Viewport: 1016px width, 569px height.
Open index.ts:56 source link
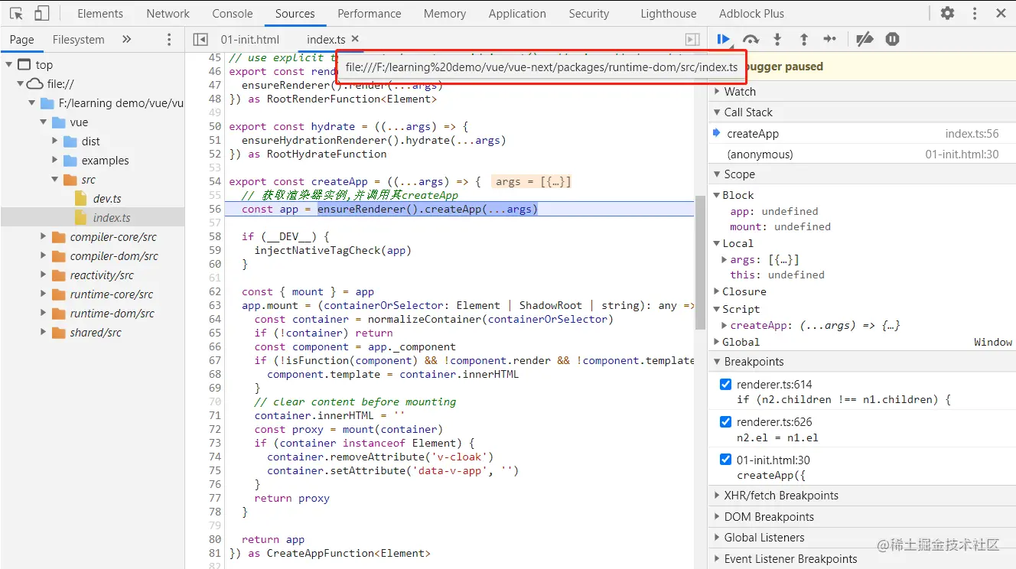click(x=972, y=134)
